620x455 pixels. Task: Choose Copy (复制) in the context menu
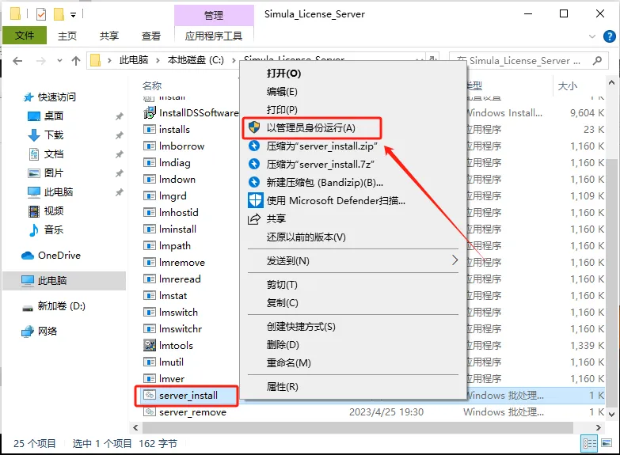[283, 303]
